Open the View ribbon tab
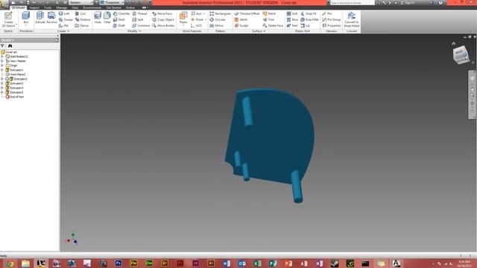477x268 pixels. pyautogui.click(x=75, y=7)
